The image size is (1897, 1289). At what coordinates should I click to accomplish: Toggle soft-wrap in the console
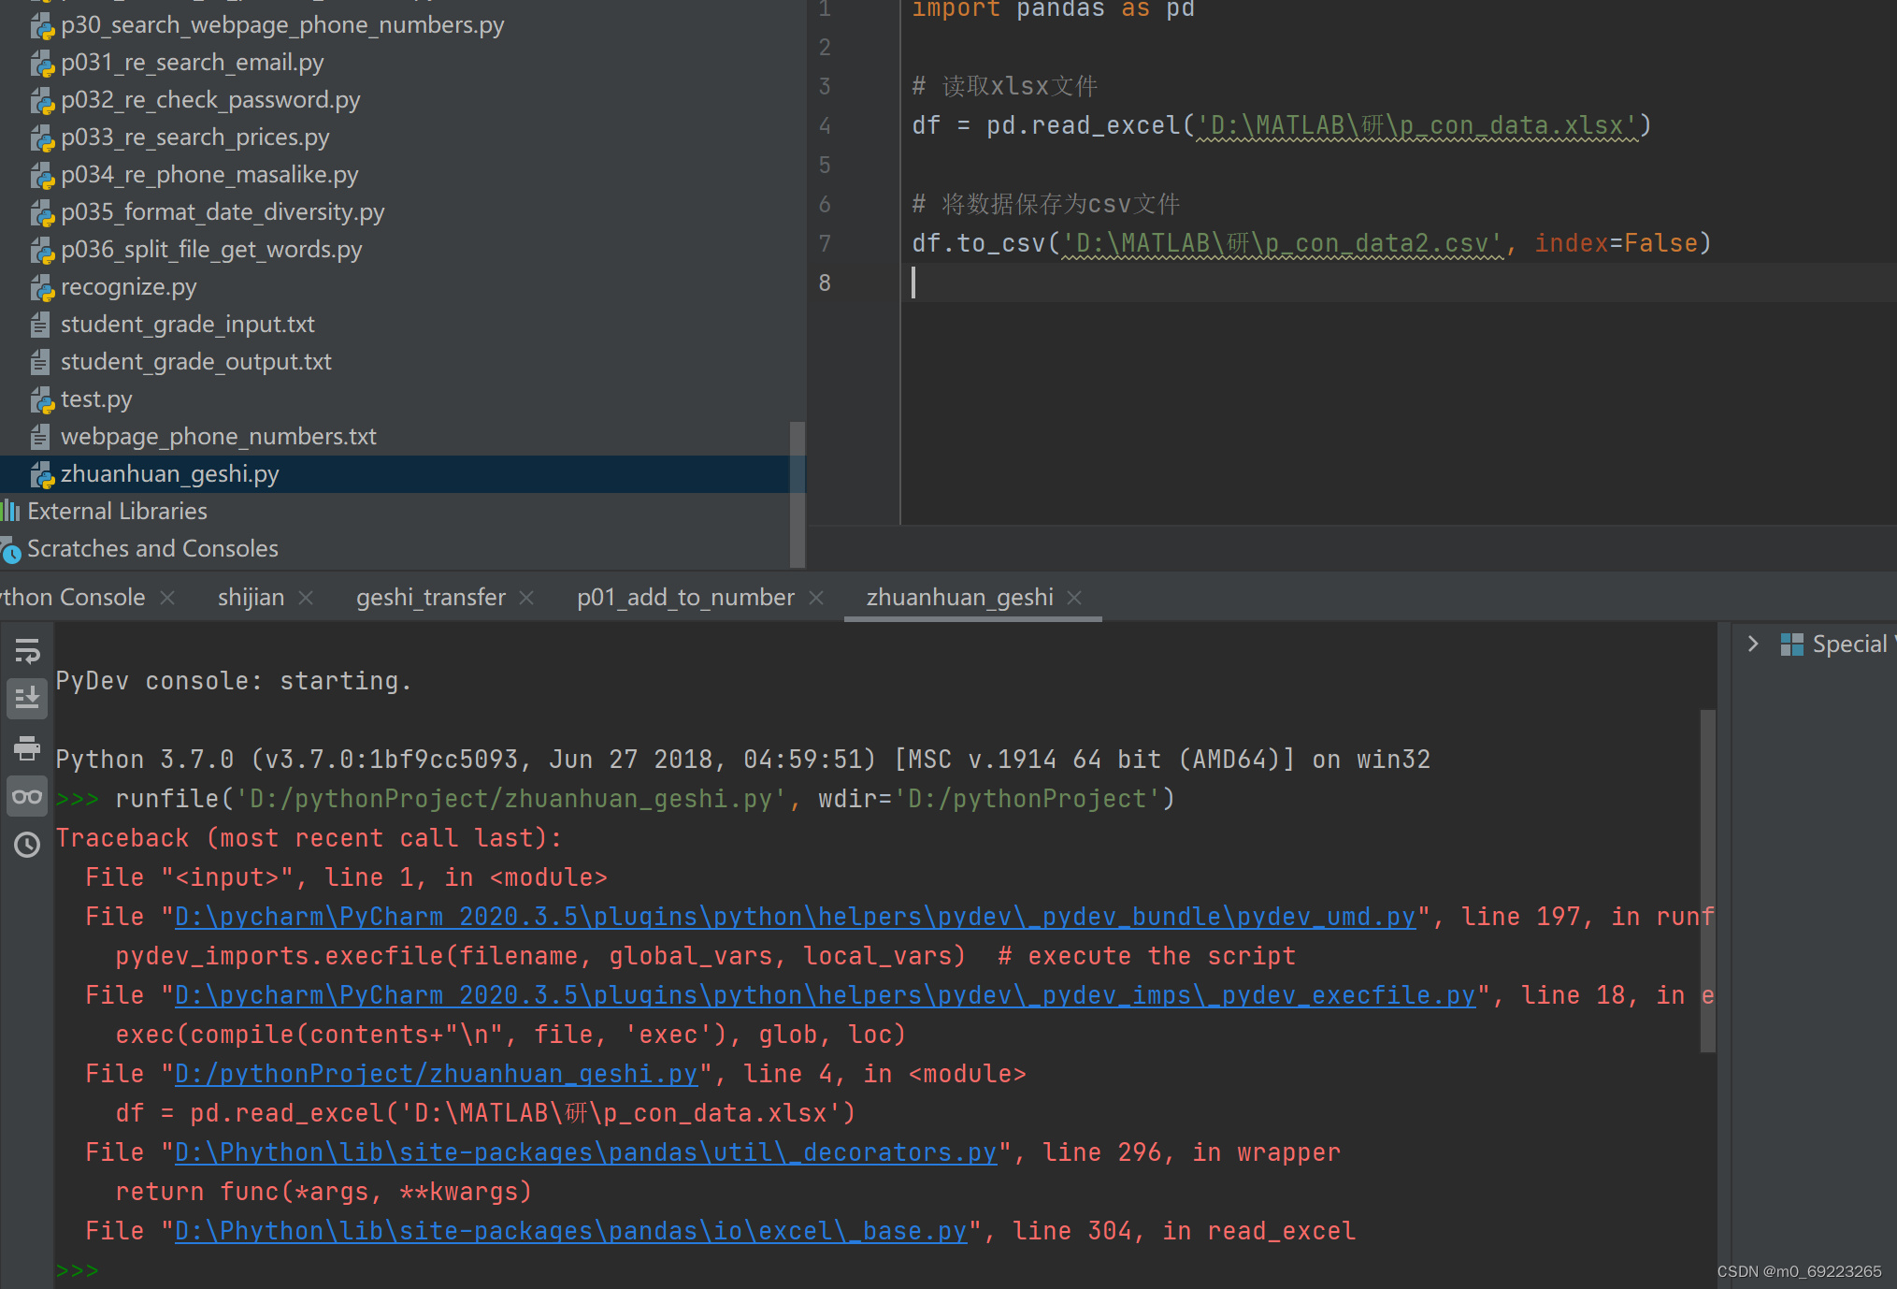click(x=27, y=650)
